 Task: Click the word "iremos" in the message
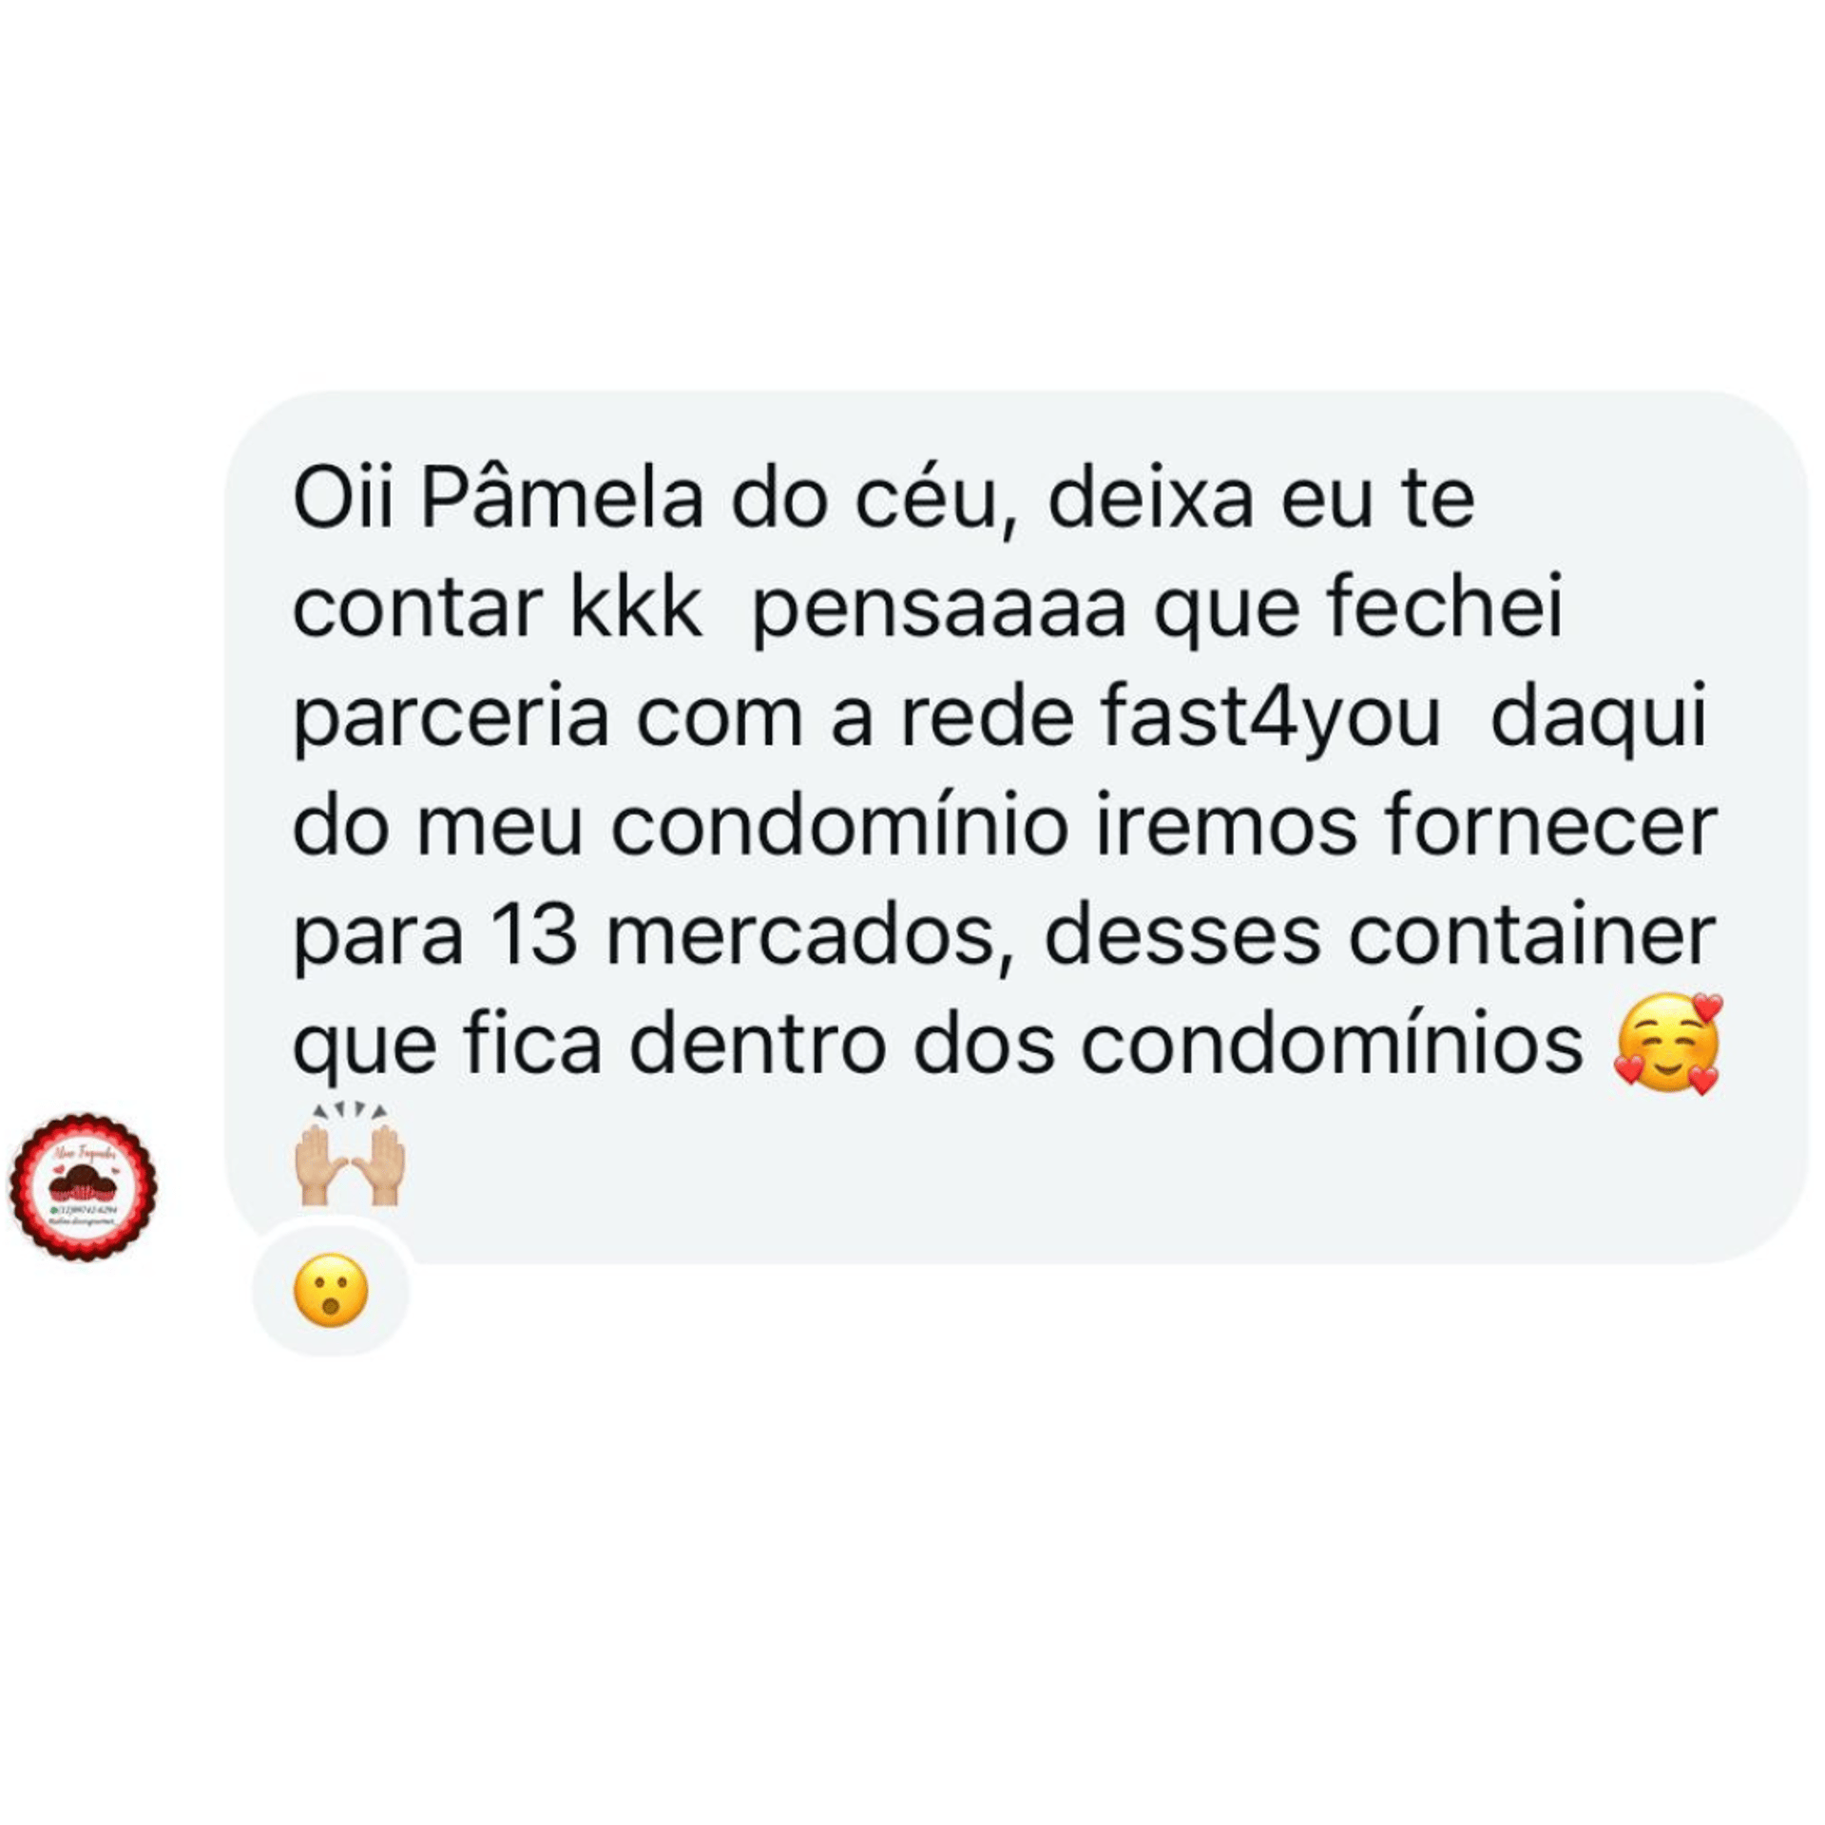click(x=1227, y=825)
